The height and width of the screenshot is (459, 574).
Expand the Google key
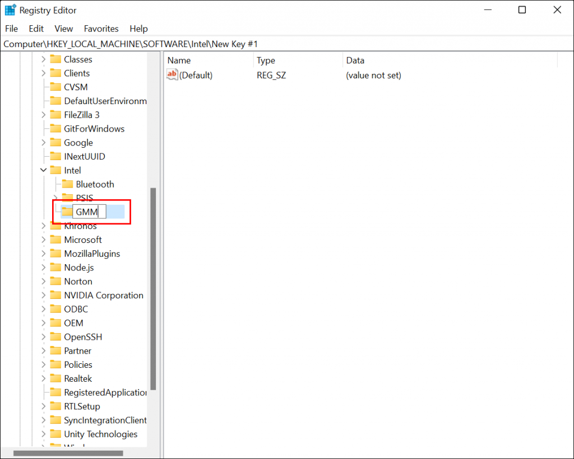click(43, 142)
